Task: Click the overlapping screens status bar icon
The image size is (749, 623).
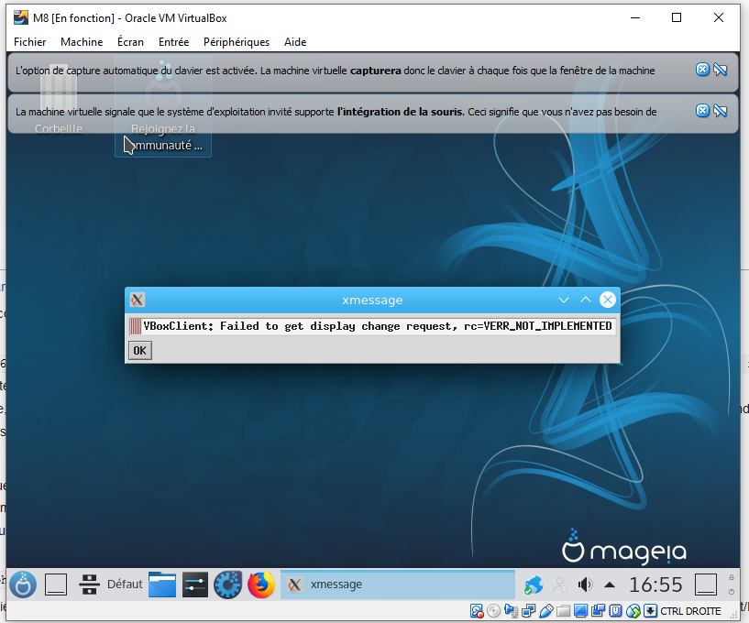Action: (x=598, y=611)
